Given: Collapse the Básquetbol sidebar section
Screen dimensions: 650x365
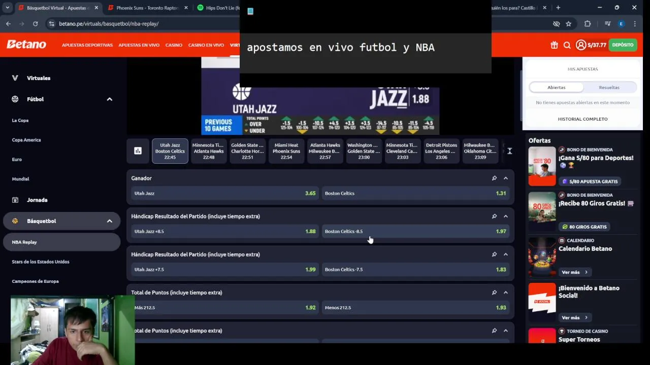Looking at the screenshot, I should 109,221.
